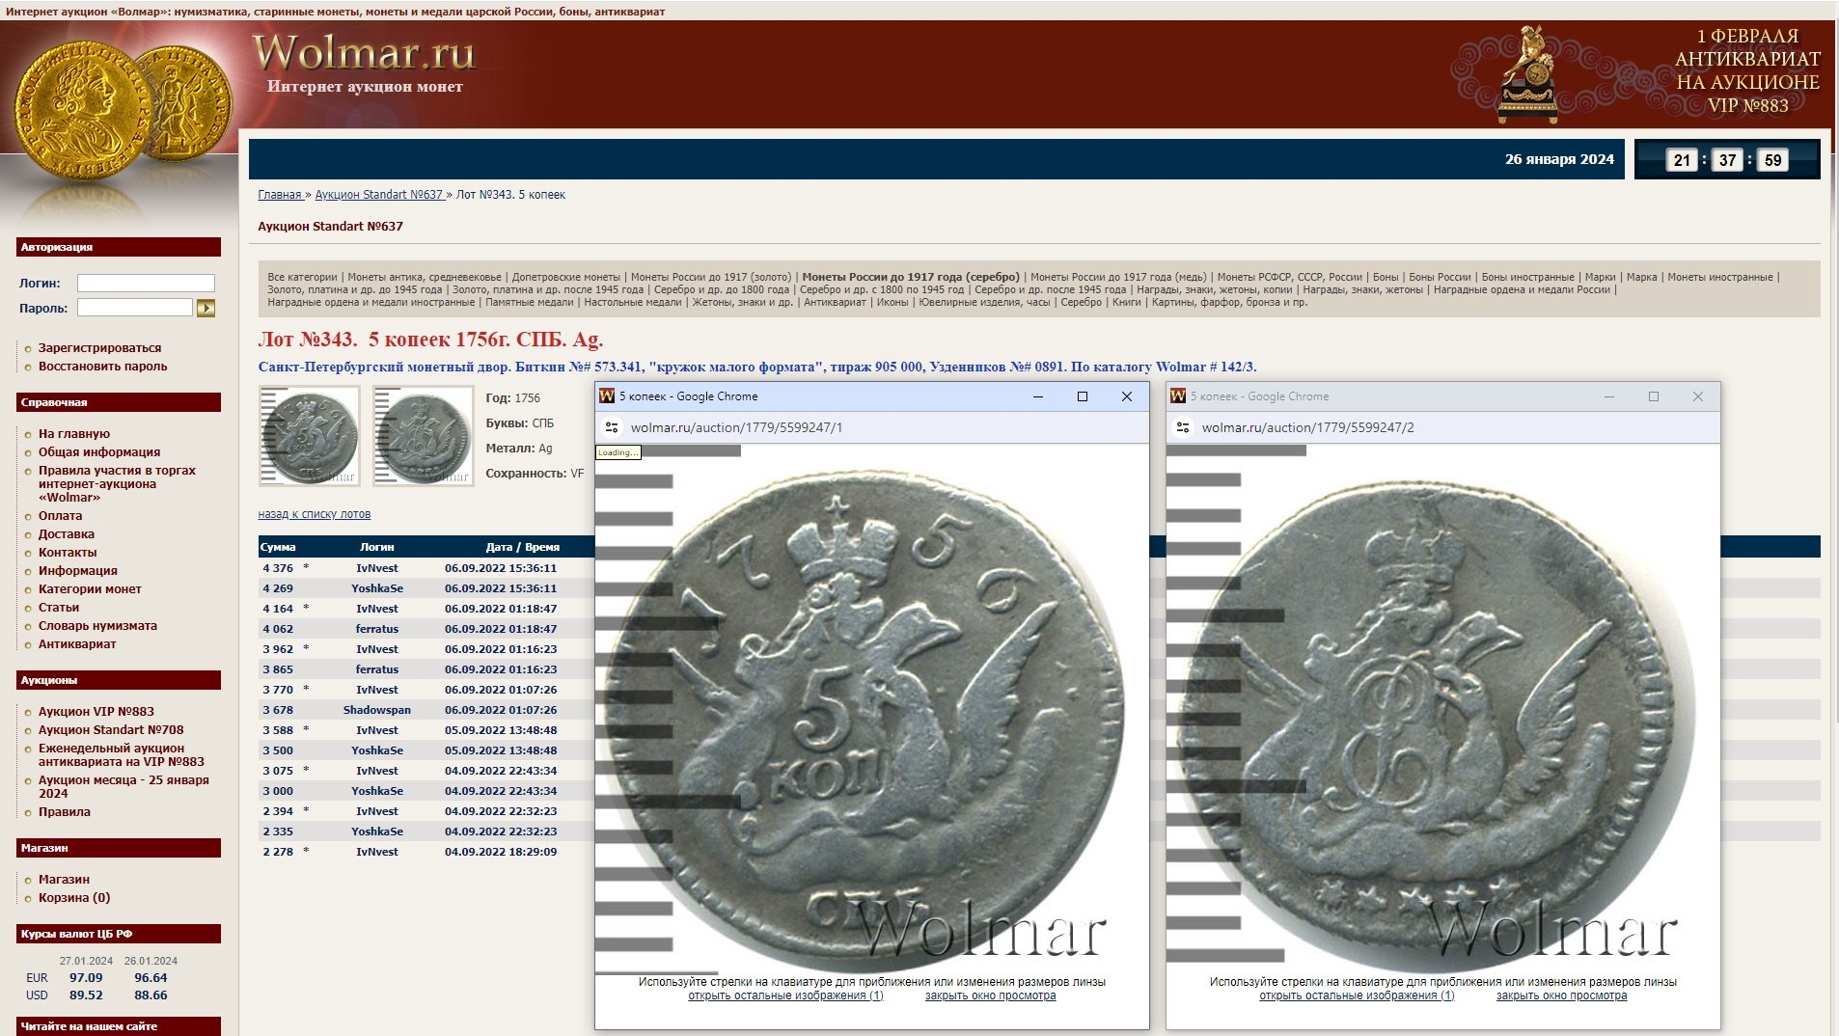Go to Зарегистрироваться link
This screenshot has height=1036, width=1839.
click(99, 348)
